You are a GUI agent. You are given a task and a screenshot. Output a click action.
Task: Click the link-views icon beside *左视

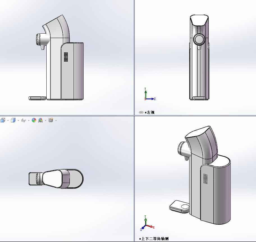(141, 112)
